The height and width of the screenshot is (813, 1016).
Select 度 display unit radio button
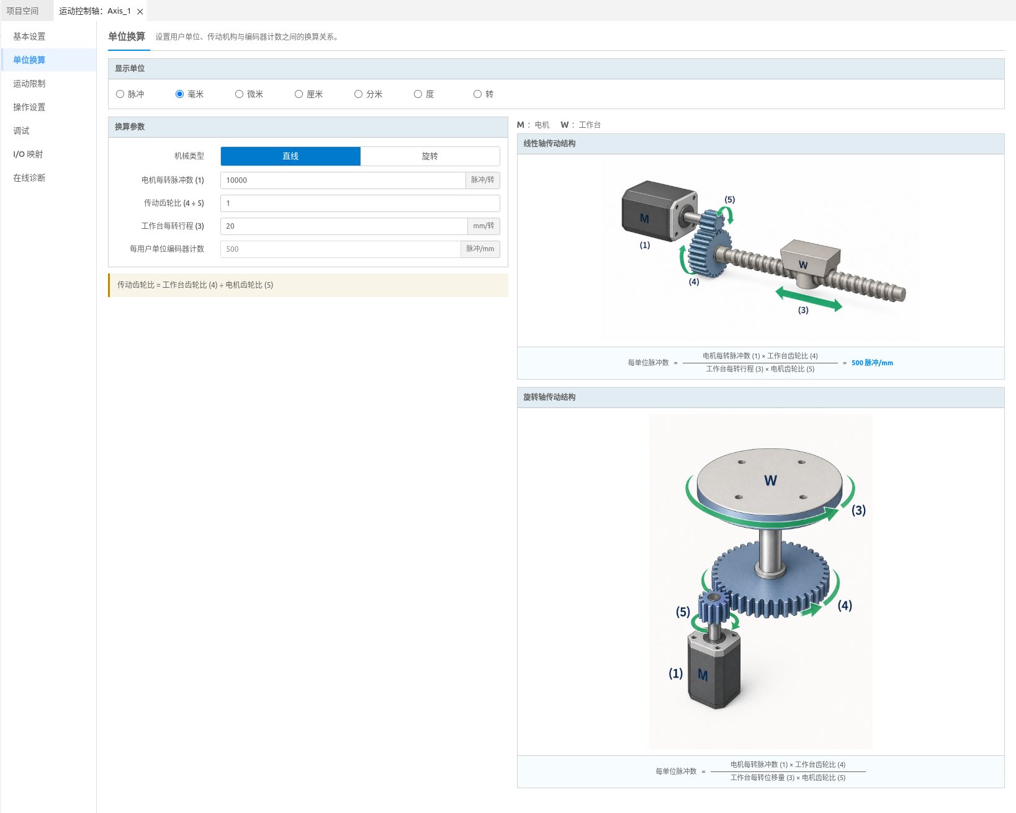pyautogui.click(x=418, y=94)
